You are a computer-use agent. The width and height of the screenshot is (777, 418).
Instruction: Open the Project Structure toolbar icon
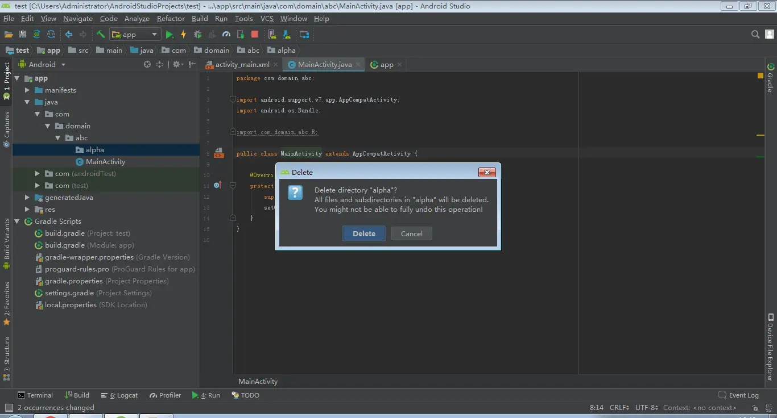click(304, 35)
